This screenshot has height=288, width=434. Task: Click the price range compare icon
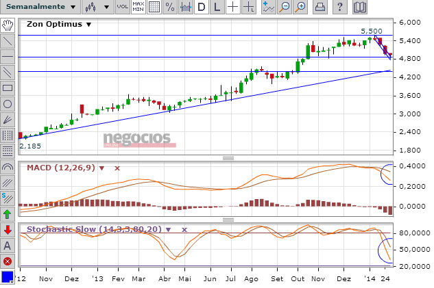point(185,7)
